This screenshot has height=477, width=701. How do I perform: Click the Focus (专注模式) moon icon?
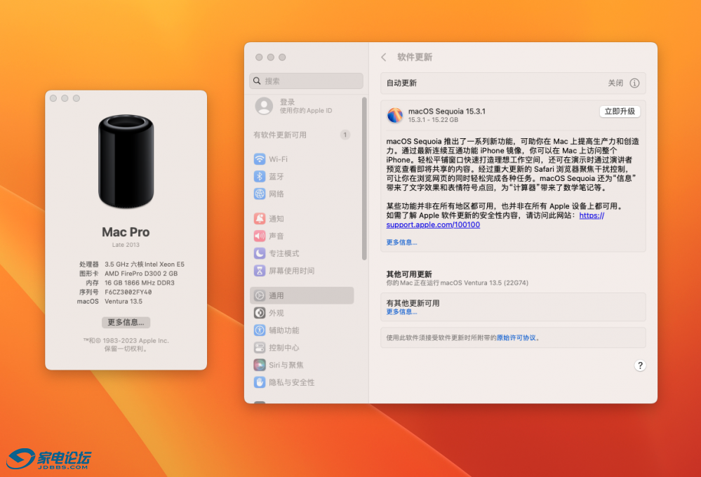[260, 253]
